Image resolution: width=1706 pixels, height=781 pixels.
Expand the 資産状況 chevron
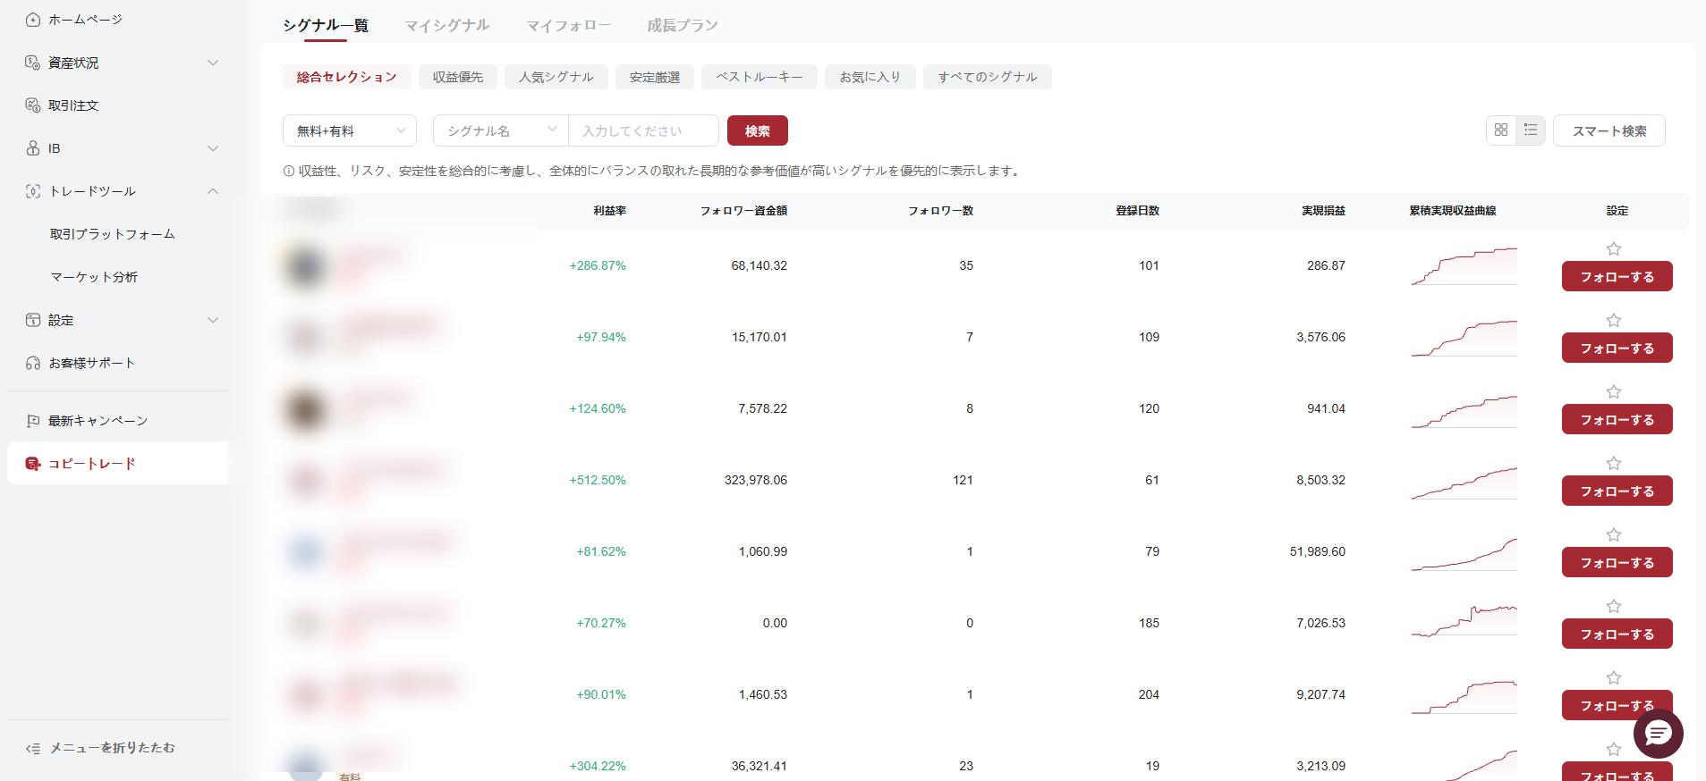click(213, 63)
